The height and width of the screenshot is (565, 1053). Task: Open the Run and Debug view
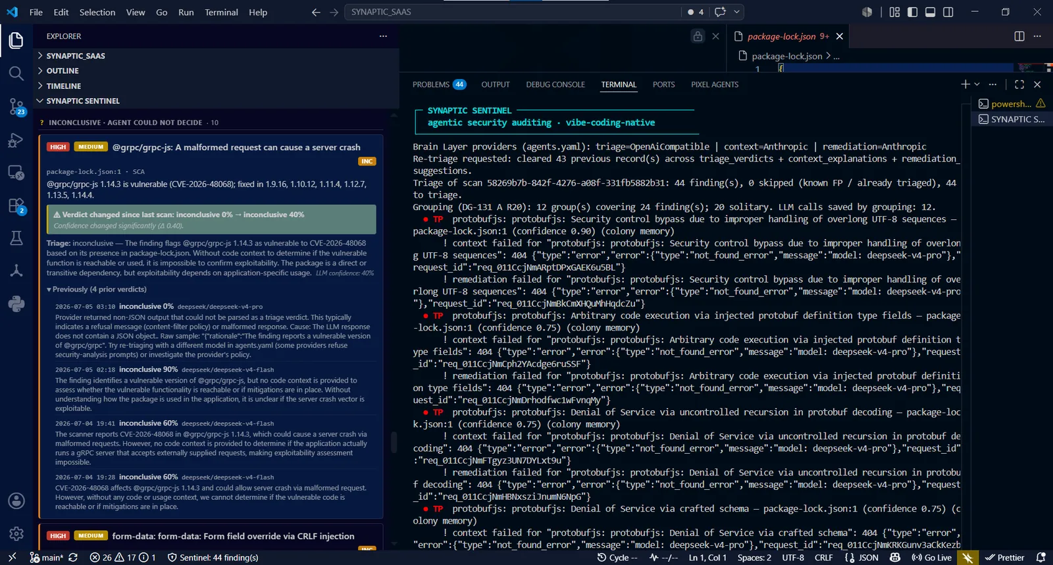16,140
